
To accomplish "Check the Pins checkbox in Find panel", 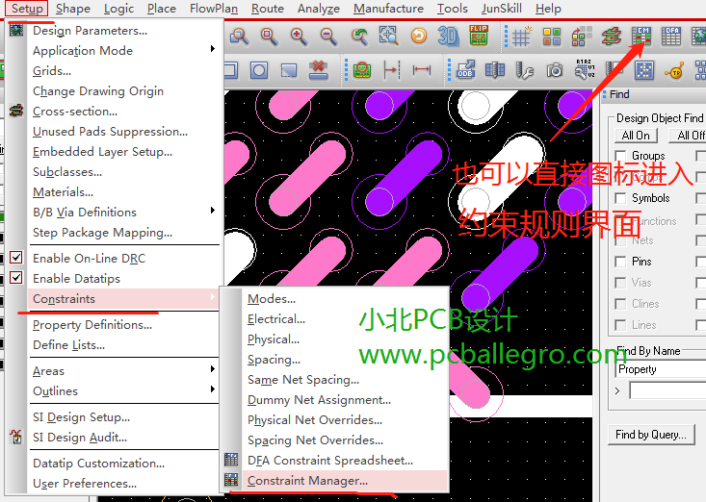I will click(621, 262).
